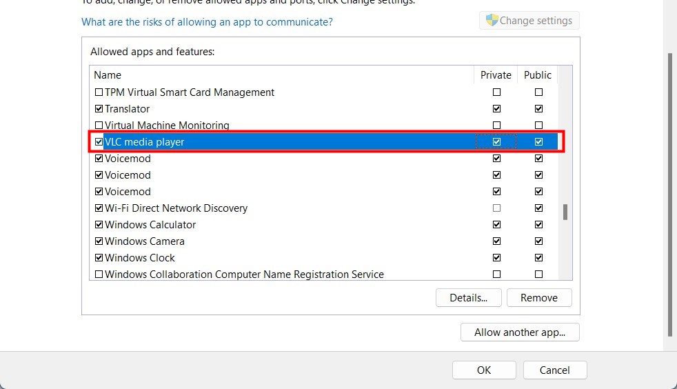Click the Public column header
The image size is (677, 389).
point(538,74)
